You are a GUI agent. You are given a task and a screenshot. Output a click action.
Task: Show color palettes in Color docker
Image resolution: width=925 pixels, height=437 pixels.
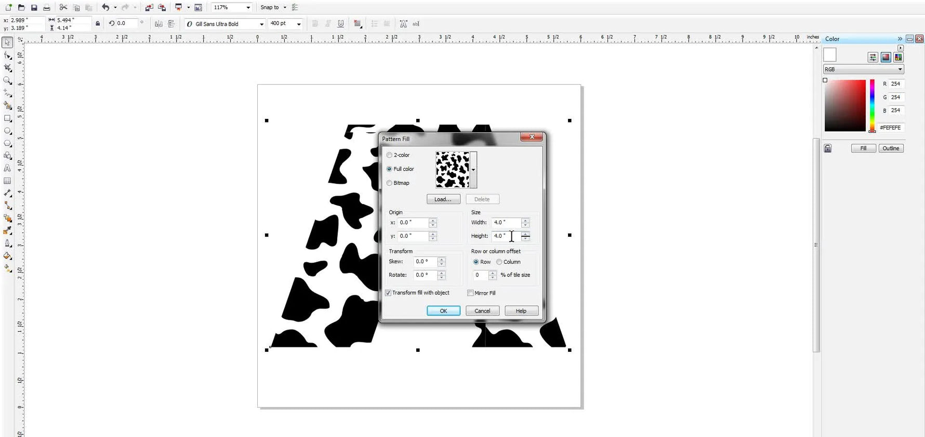[x=898, y=57]
